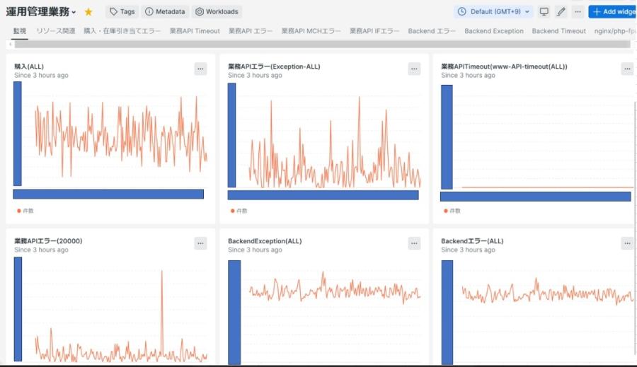Enter TV mode with monitor icon

(x=544, y=12)
